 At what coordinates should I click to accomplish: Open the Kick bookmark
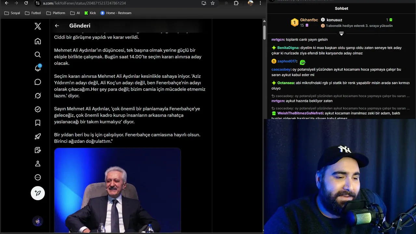click(x=90, y=13)
